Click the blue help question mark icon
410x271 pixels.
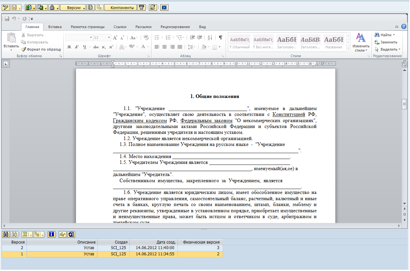click(404, 26)
